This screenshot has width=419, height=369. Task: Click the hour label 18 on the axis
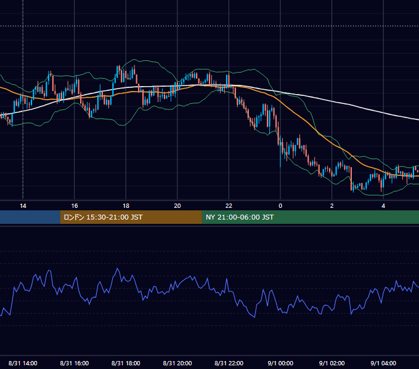[x=126, y=206]
